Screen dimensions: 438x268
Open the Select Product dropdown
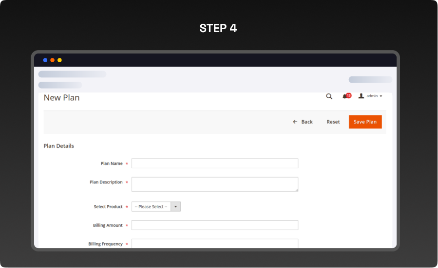(151, 207)
